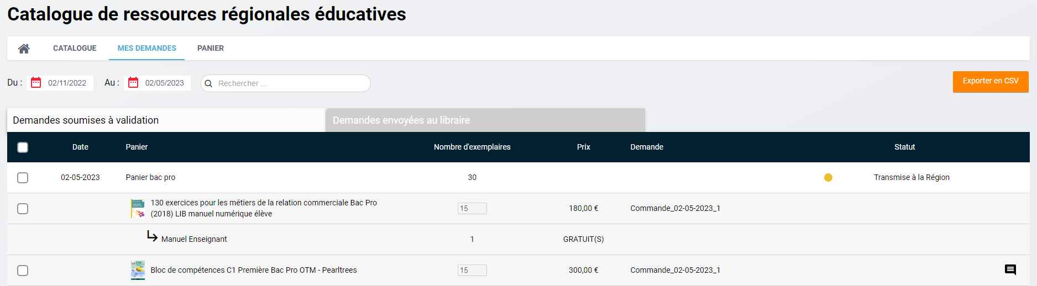Viewport: 1037px width, 286px height.
Task: Switch to the CATALOGUE tab
Action: [75, 49]
